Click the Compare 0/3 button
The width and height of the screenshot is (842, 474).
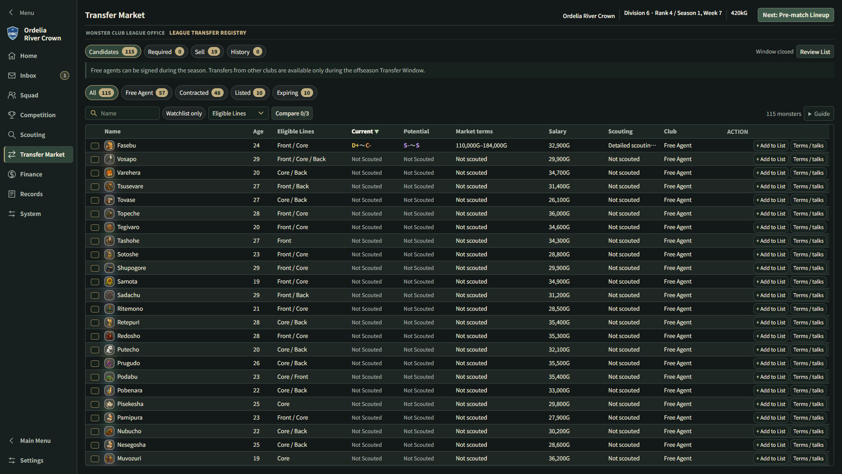pyautogui.click(x=292, y=113)
